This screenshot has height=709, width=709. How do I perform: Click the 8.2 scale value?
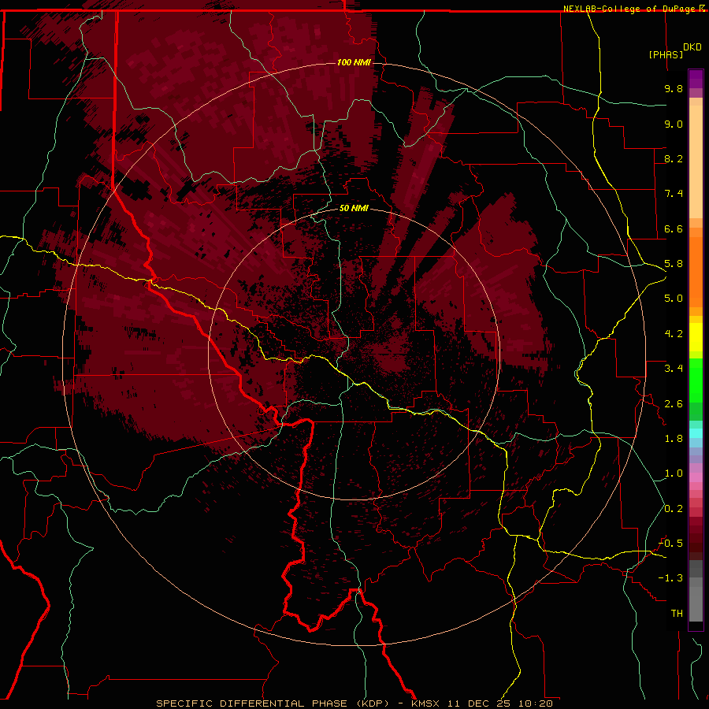[x=674, y=158]
